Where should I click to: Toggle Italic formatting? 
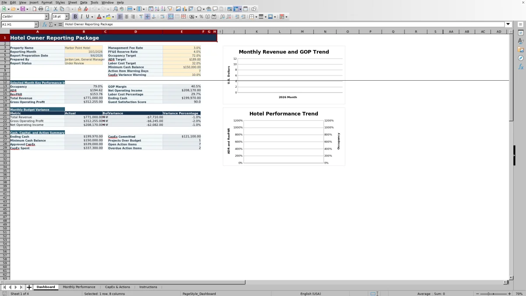click(82, 17)
